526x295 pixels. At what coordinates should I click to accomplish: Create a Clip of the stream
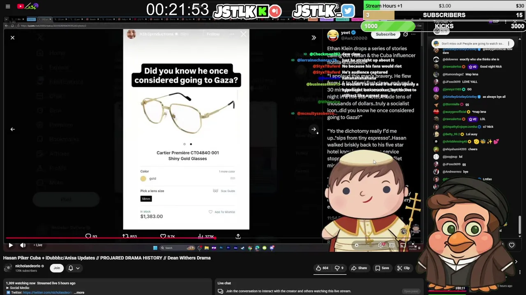(x=403, y=268)
